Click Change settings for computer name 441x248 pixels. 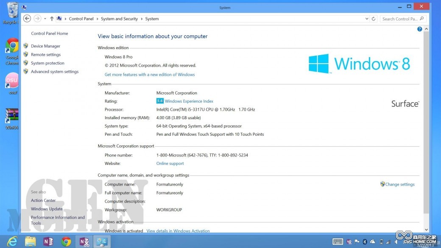399,184
